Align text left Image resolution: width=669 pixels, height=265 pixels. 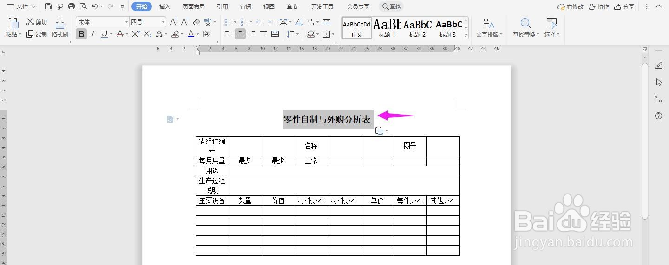[229, 34]
